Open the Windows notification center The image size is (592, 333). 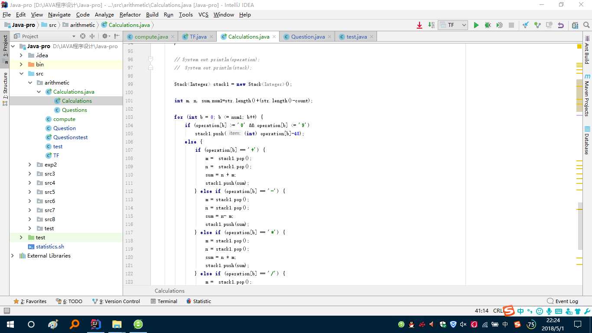[x=578, y=324]
